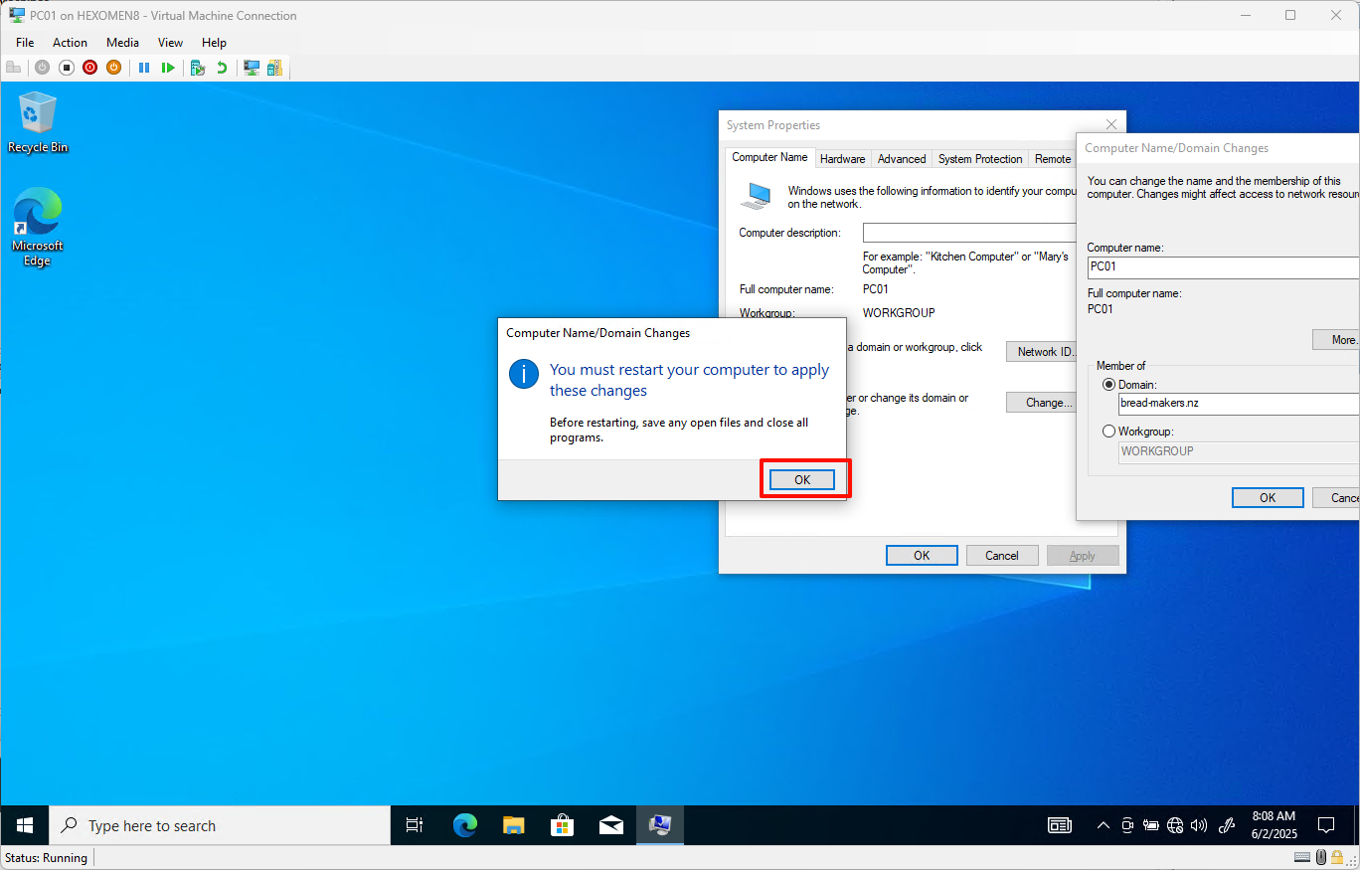This screenshot has height=870, width=1360.
Task: Click OK in the System Properties window
Action: tap(922, 556)
